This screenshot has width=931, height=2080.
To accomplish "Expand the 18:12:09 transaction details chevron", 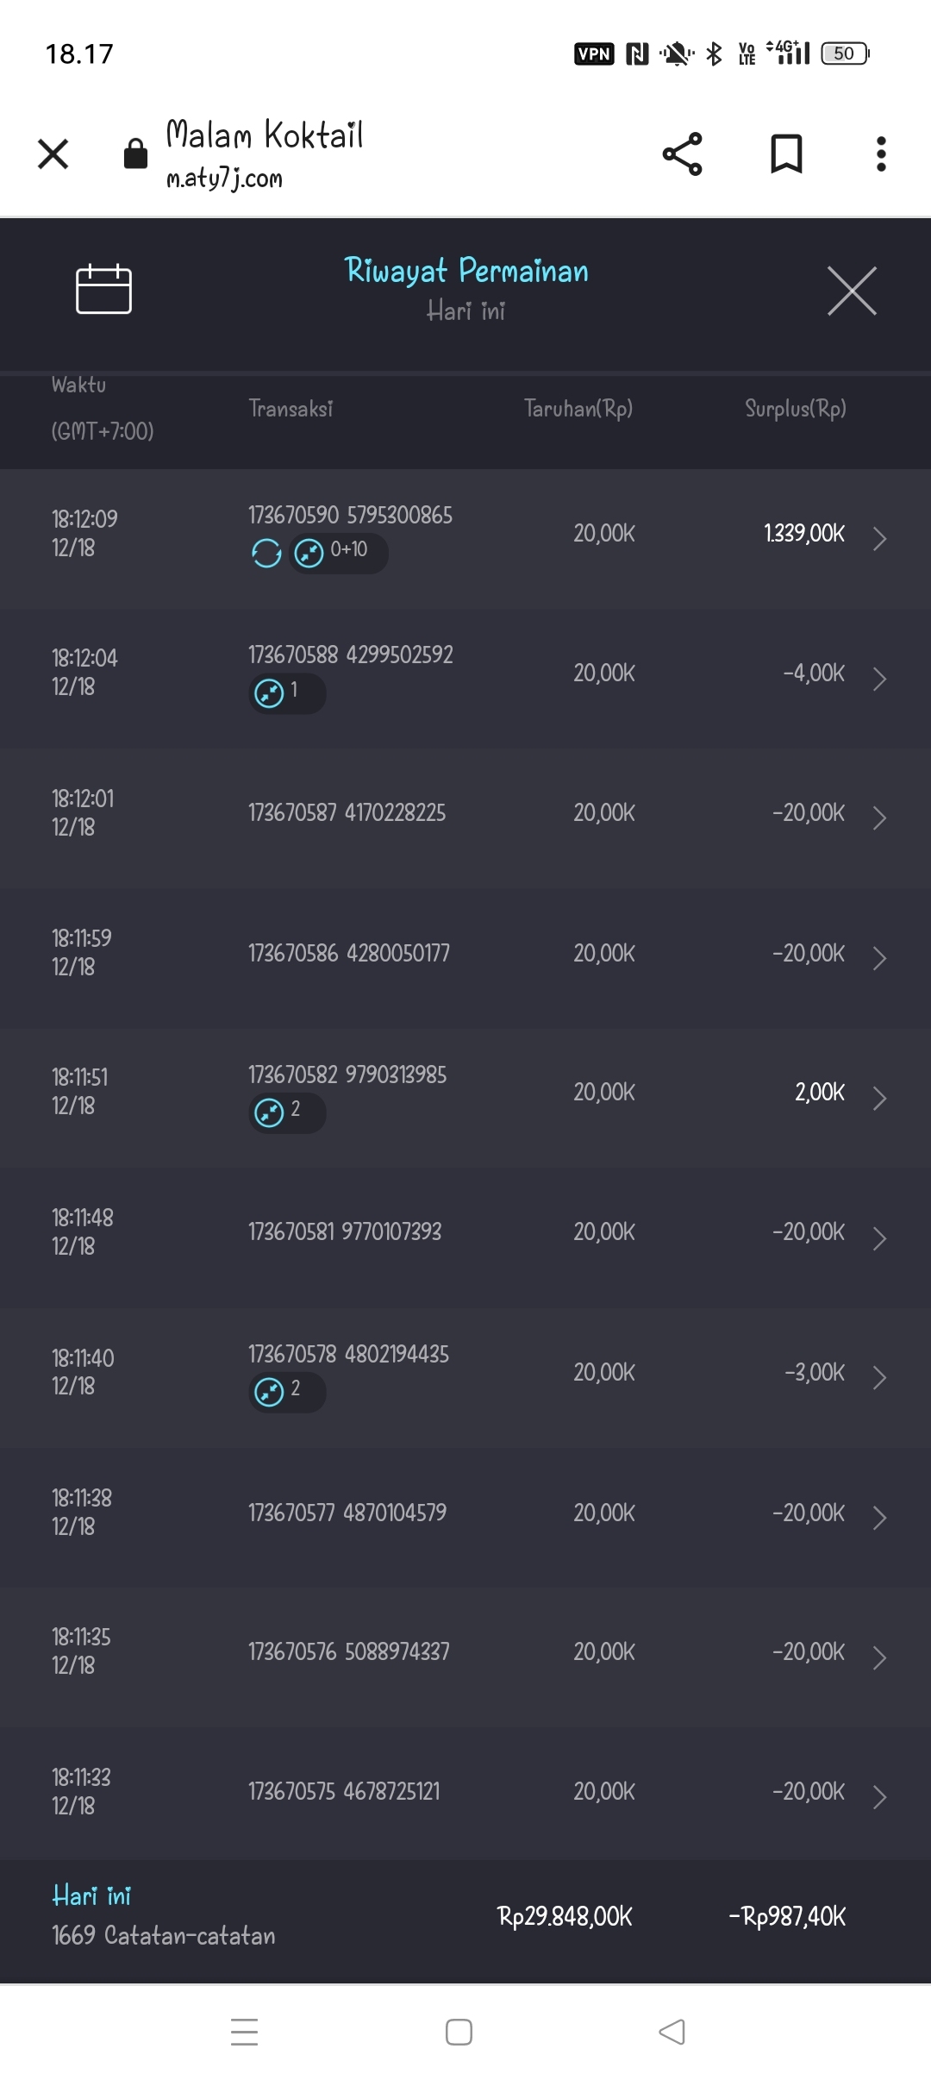I will (x=879, y=538).
